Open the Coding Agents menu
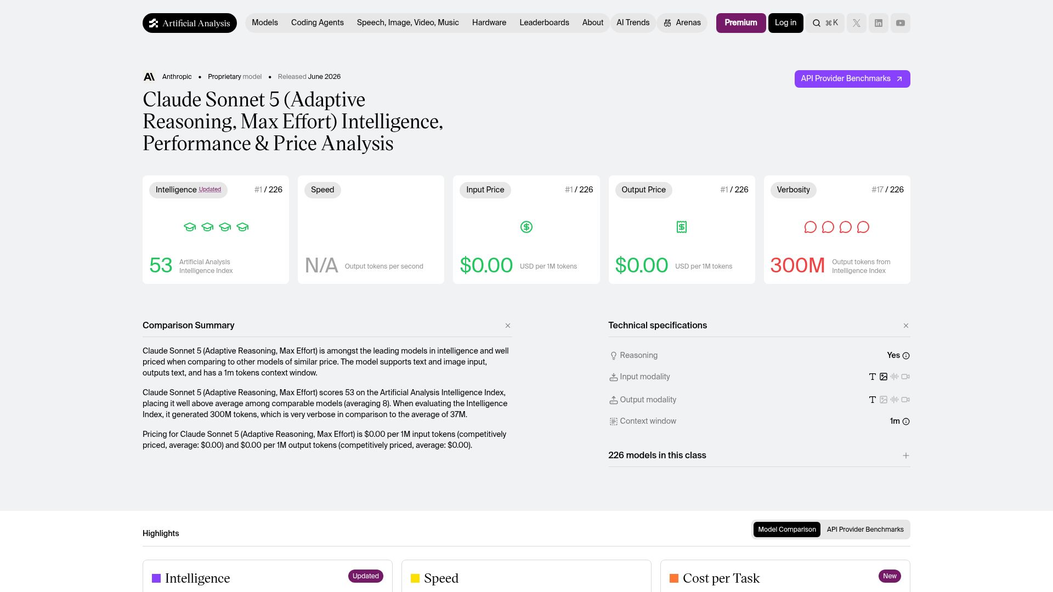This screenshot has height=592, width=1053. [318, 22]
